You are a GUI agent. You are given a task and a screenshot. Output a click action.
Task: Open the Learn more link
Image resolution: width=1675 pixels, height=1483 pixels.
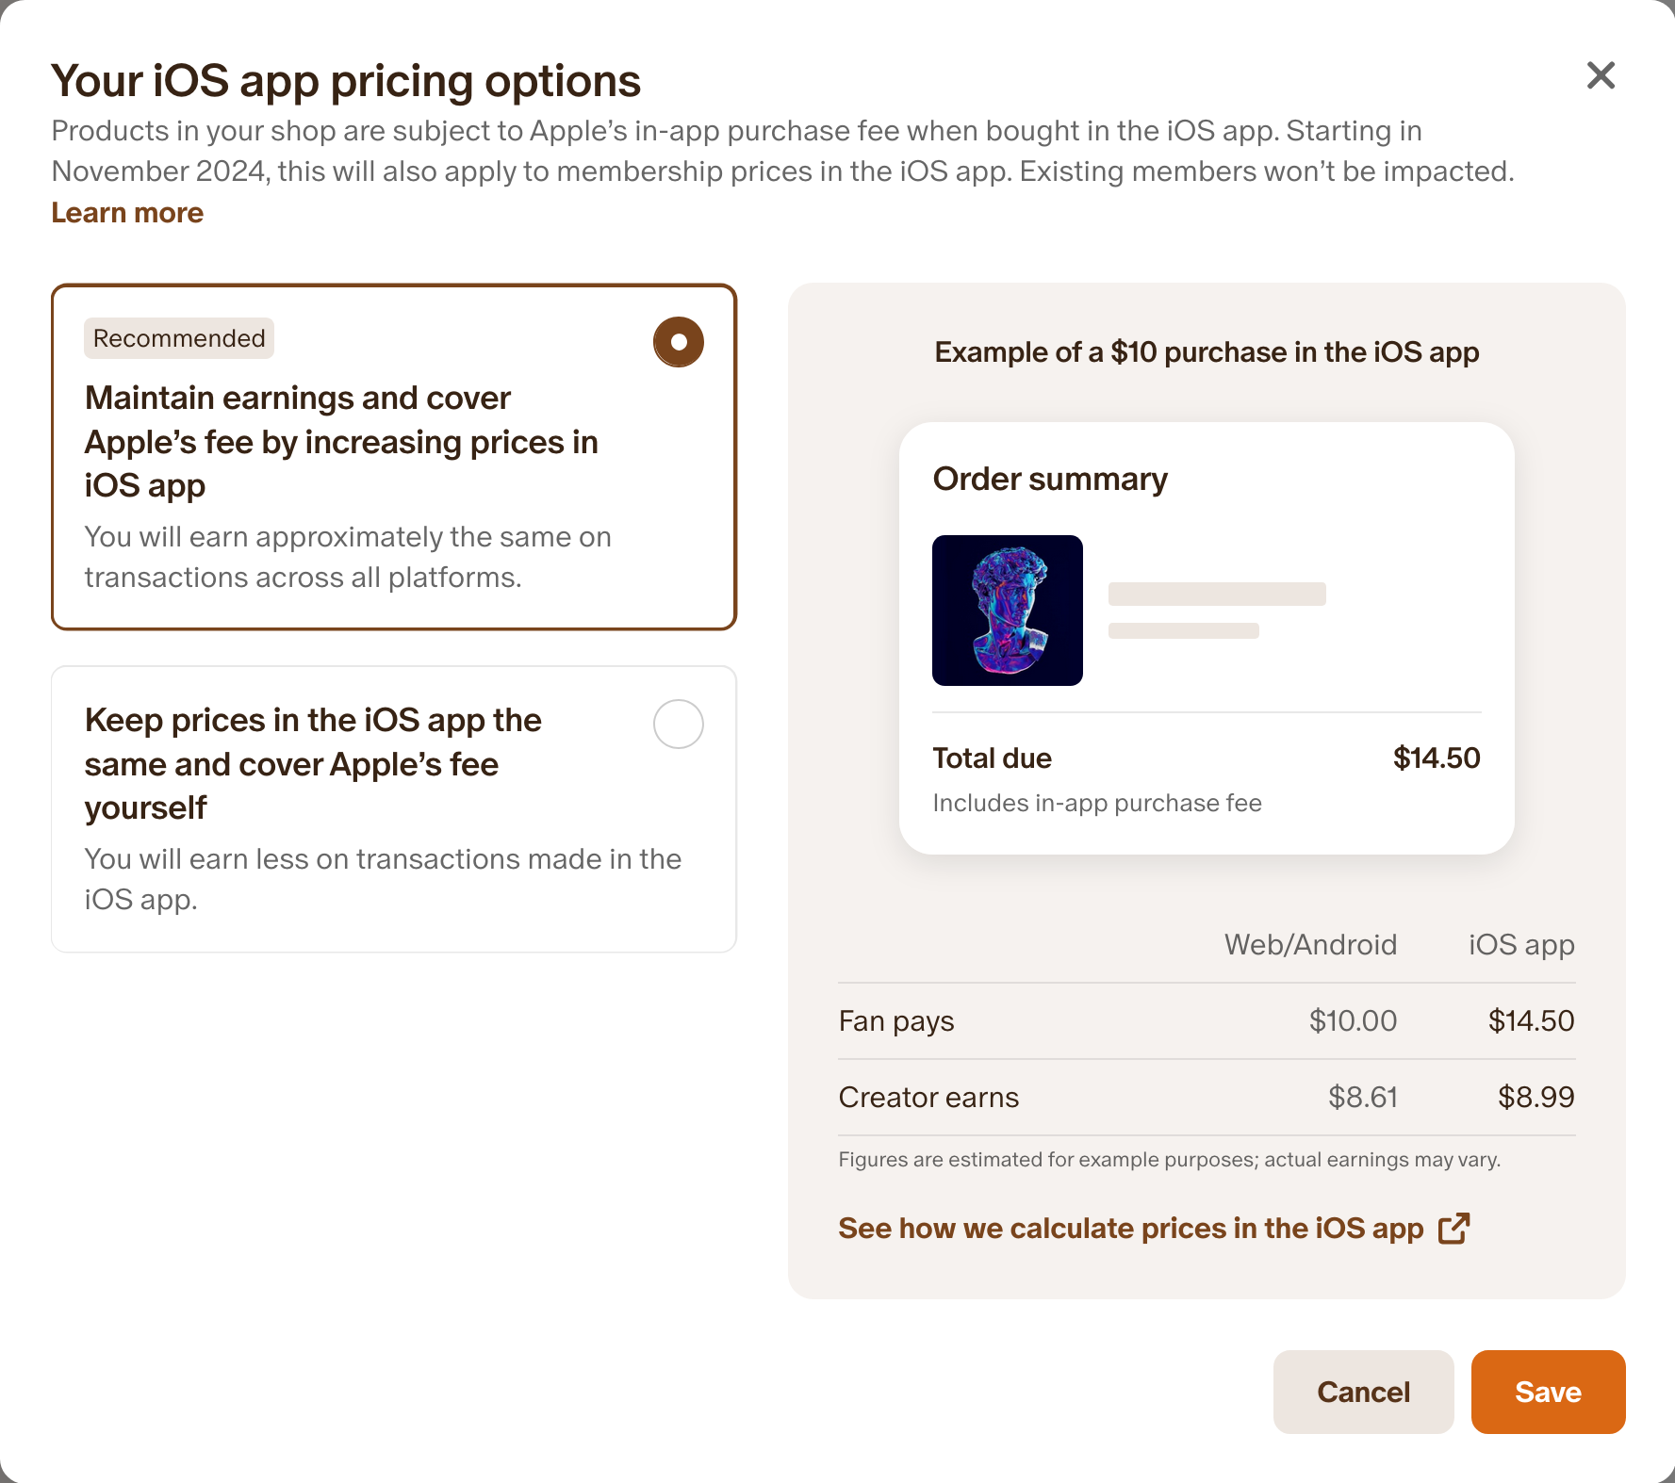127,213
